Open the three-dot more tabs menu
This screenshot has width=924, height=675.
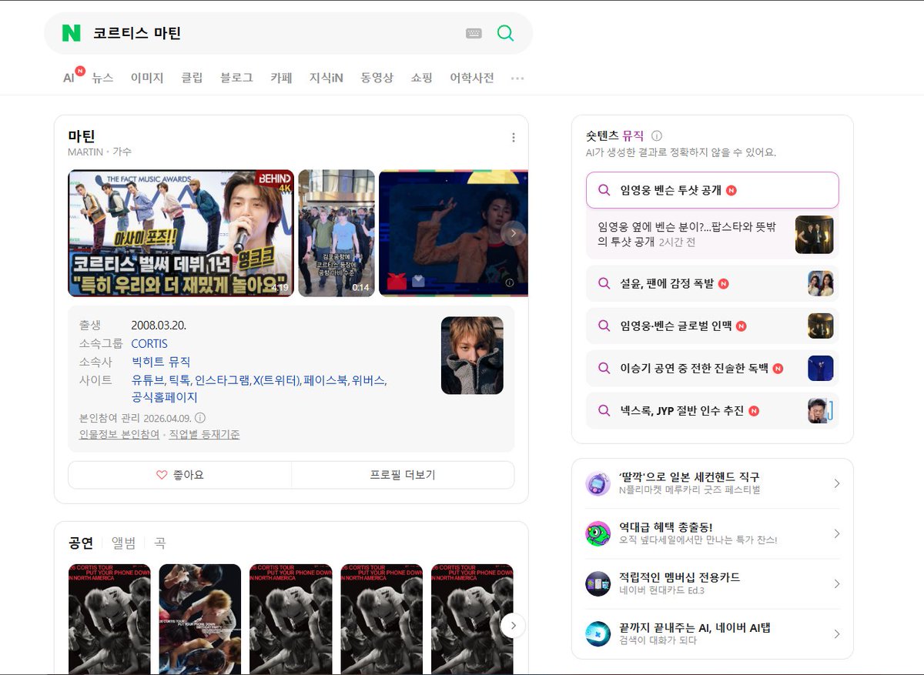coord(517,78)
